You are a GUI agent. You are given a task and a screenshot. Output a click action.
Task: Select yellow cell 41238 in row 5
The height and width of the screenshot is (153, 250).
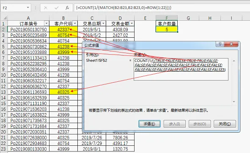click(x=63, y=47)
